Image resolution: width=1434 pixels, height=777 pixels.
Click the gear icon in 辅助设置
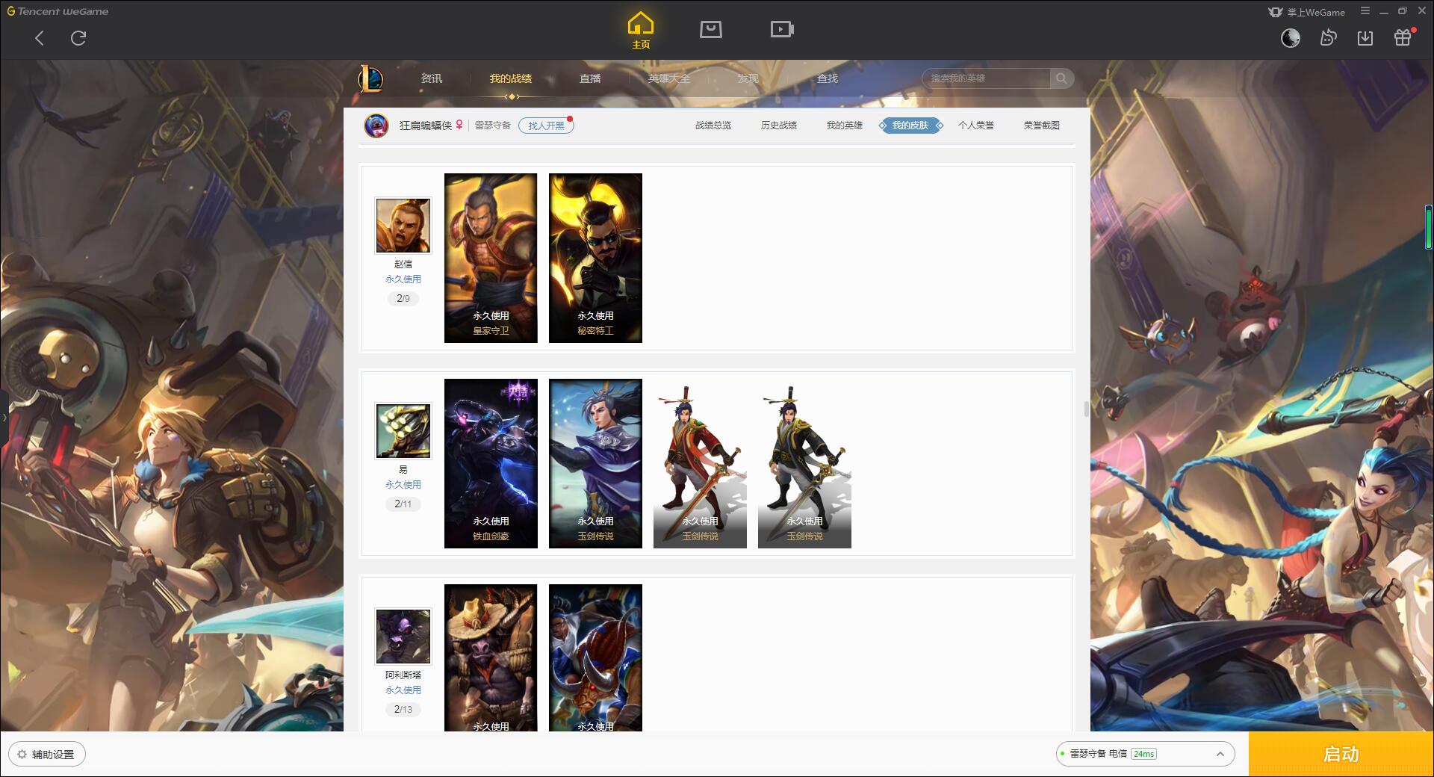coord(22,755)
